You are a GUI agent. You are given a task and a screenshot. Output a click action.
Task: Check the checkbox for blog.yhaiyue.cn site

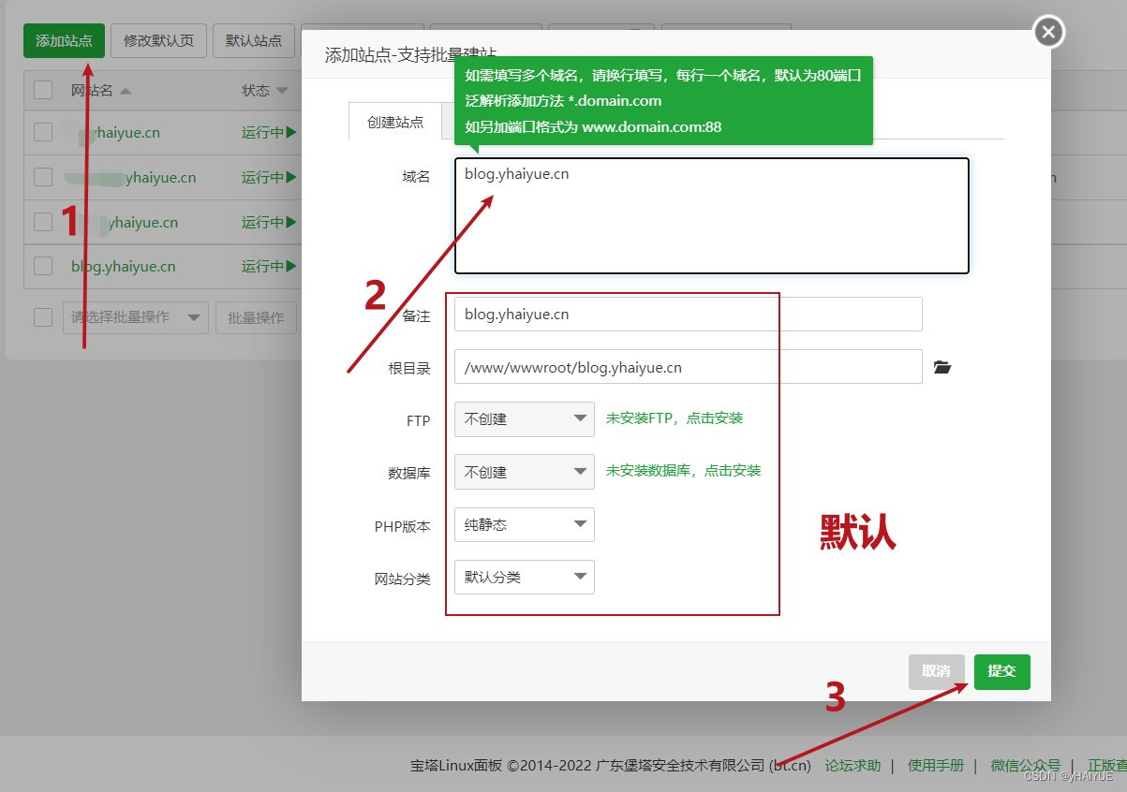coord(42,266)
